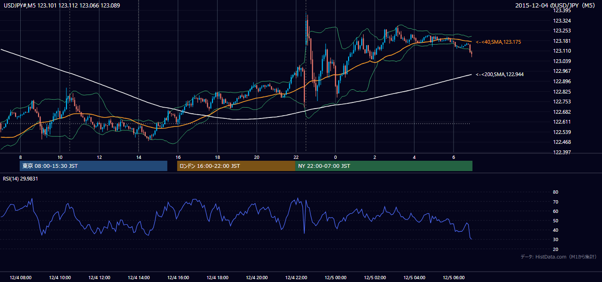Click price axis value 122.468

[561, 142]
